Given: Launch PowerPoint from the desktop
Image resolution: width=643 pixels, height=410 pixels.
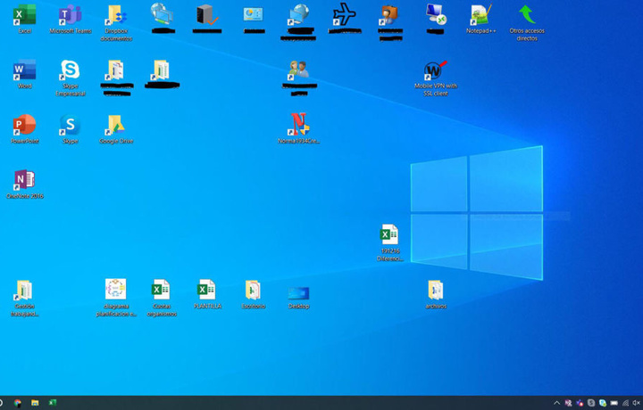Looking at the screenshot, I should [25, 129].
